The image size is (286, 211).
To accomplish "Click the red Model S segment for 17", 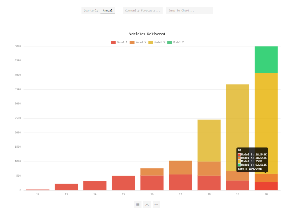I will [x=180, y=182].
